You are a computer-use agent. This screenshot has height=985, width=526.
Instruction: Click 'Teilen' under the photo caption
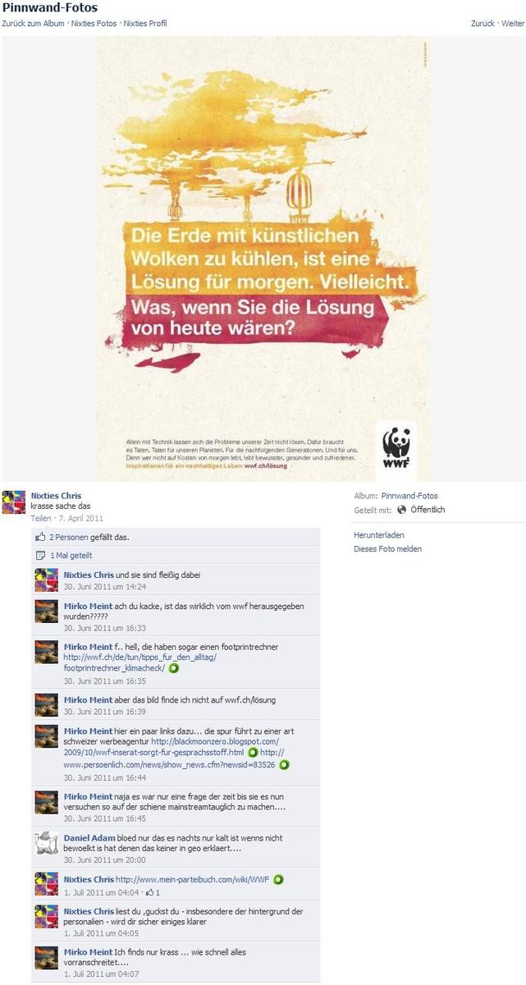[41, 519]
